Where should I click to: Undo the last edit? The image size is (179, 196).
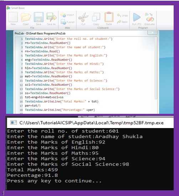(122, 16)
